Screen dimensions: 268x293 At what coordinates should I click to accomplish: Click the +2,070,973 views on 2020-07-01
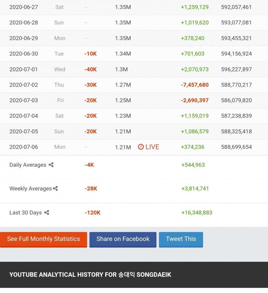pos(195,69)
